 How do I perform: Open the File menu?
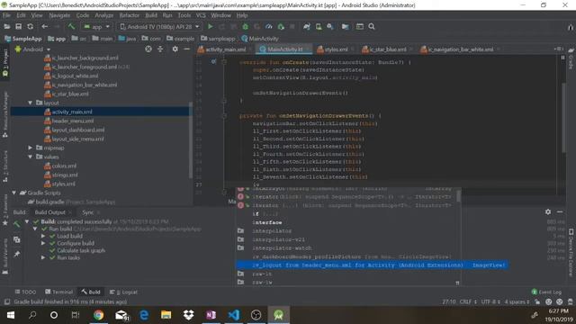pyautogui.click(x=6, y=15)
